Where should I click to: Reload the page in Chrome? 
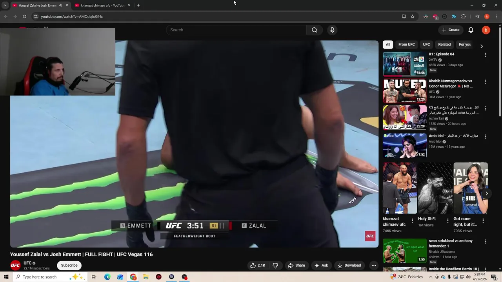point(24,16)
